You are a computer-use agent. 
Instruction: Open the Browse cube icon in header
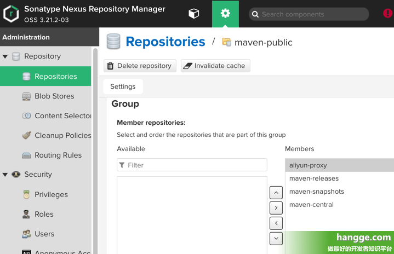tap(194, 14)
